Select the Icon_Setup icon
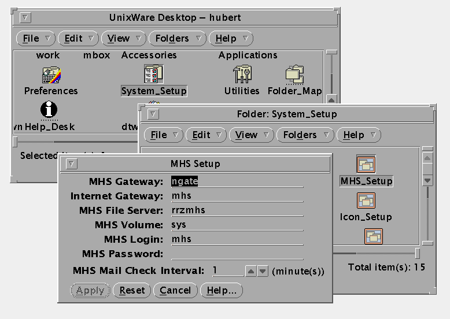This screenshot has height=319, width=450. click(366, 201)
